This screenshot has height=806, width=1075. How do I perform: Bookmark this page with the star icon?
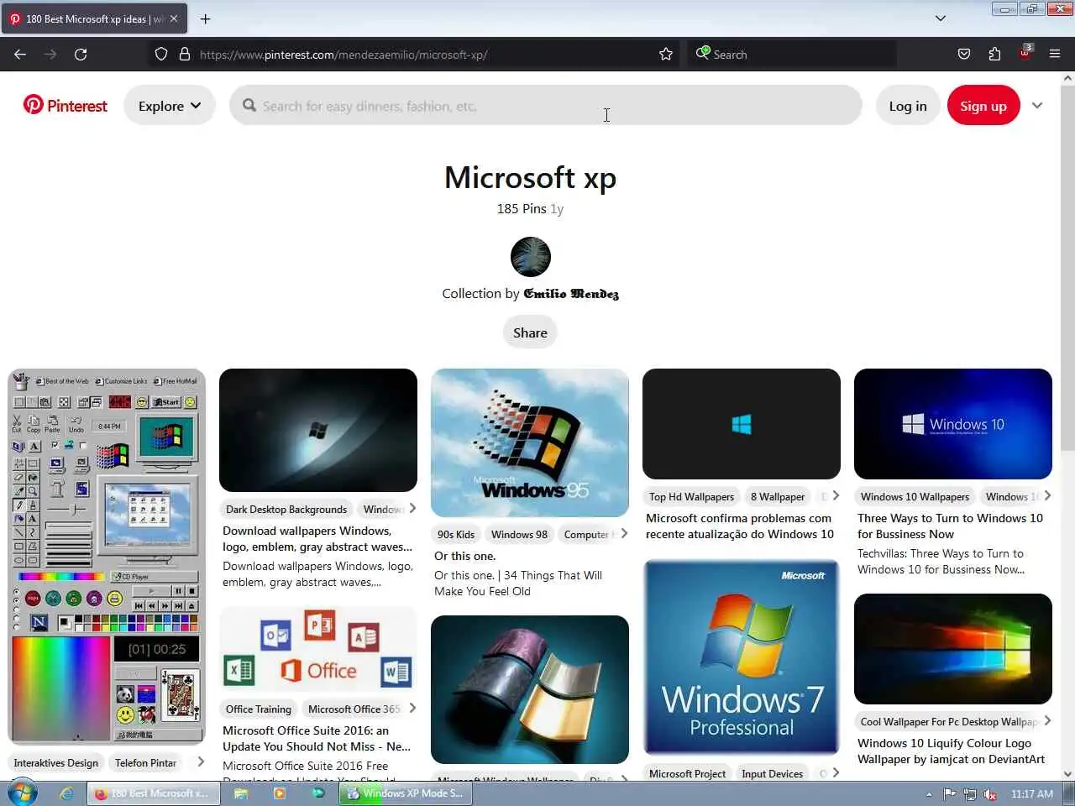[x=666, y=55]
